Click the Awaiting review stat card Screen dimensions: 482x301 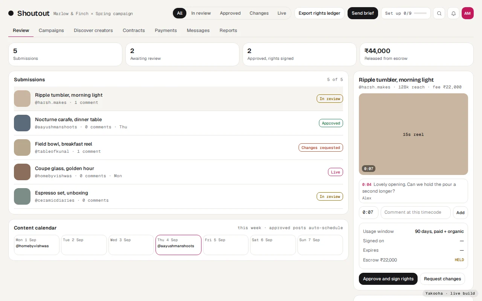click(182, 54)
